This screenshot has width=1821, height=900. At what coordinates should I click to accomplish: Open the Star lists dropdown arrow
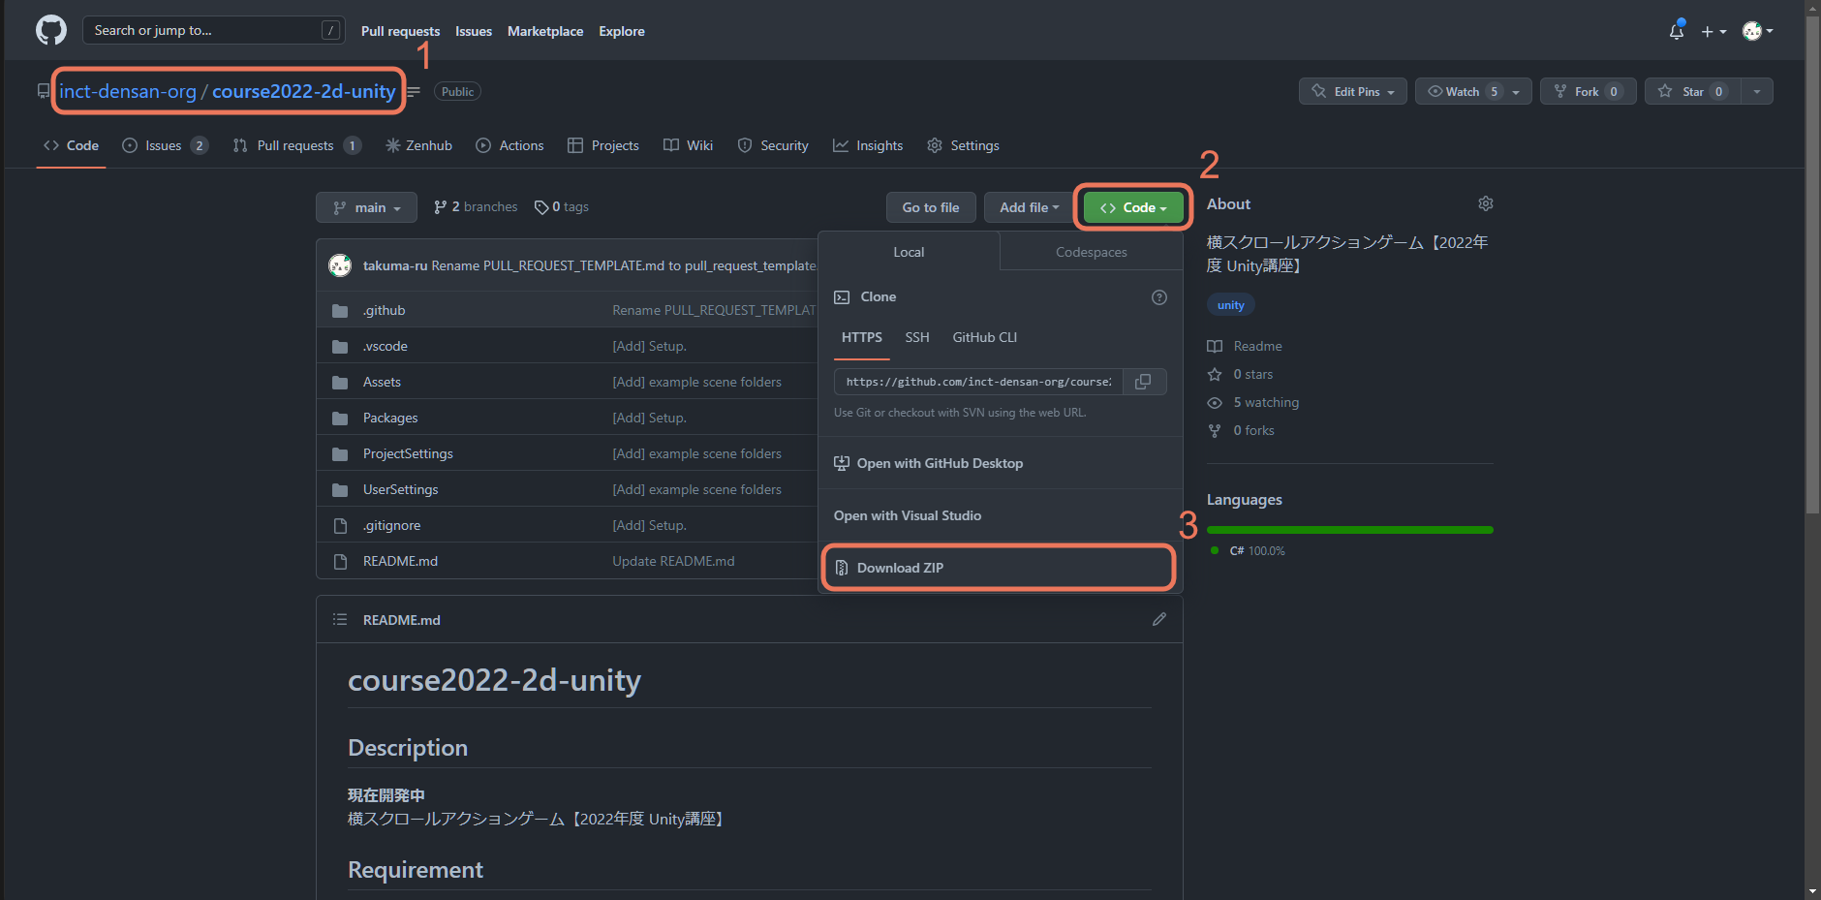(1757, 91)
